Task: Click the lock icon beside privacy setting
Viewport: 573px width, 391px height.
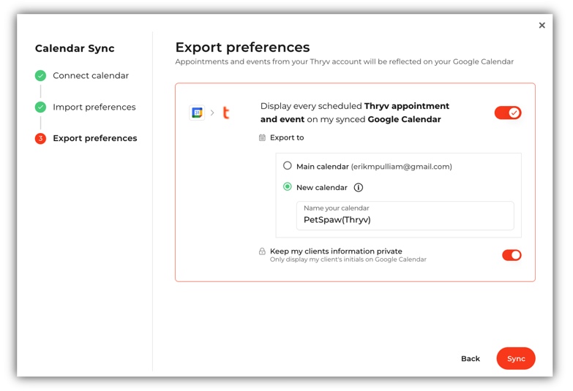Action: click(262, 251)
